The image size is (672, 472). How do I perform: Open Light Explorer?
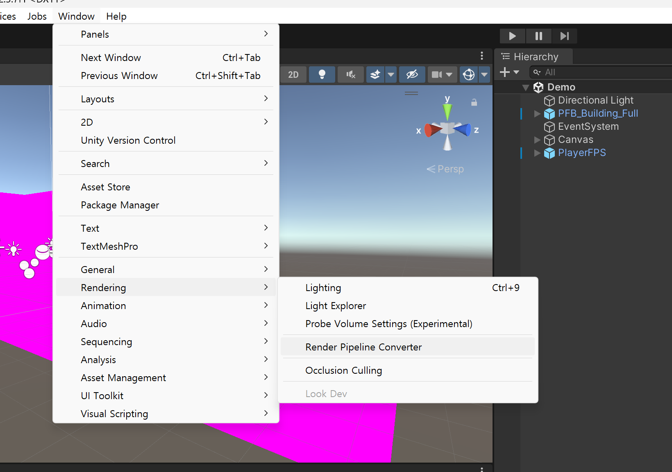408,306
